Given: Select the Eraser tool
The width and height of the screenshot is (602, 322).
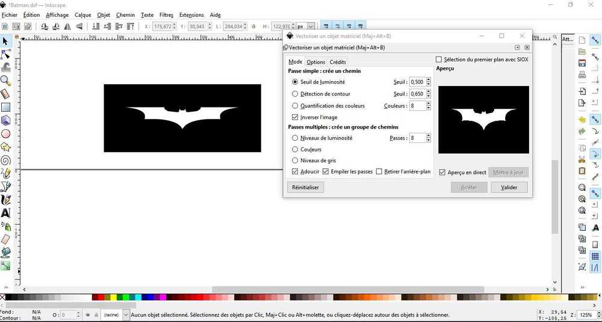Looking at the screenshot, I should click(5, 240).
